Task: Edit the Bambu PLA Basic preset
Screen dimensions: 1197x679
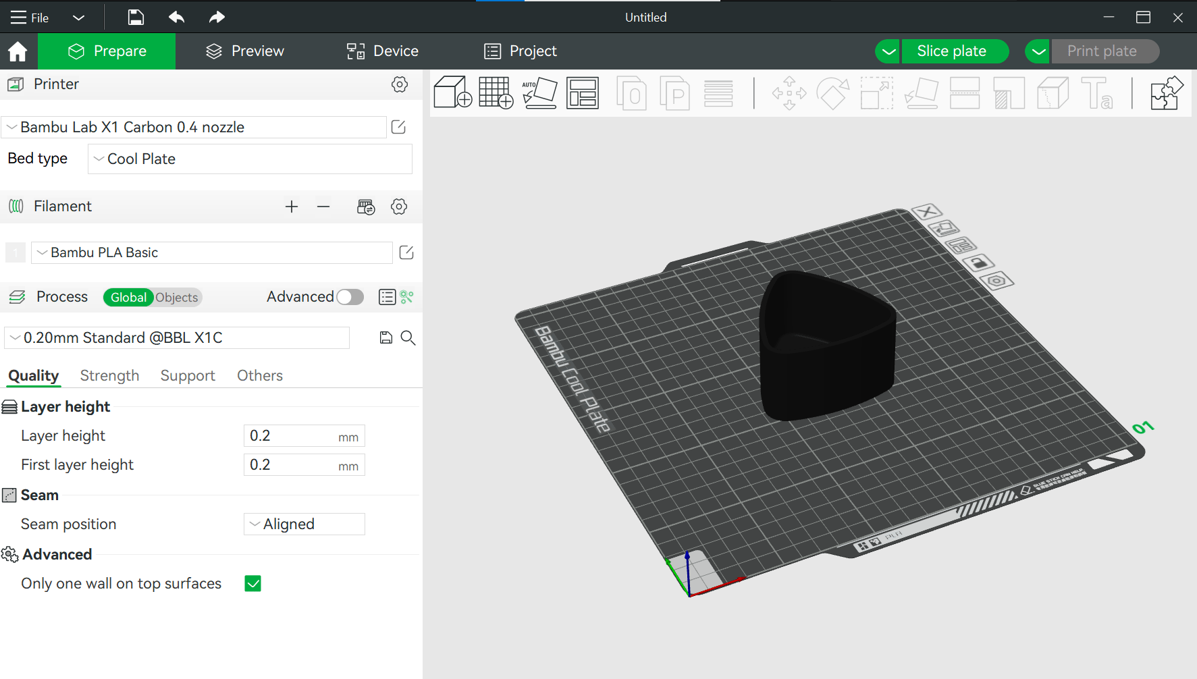Action: [x=406, y=252]
